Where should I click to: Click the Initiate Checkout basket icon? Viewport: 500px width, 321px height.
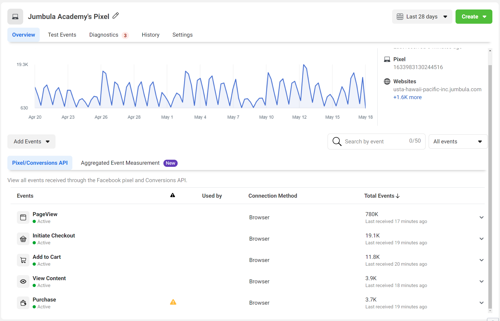coord(23,239)
